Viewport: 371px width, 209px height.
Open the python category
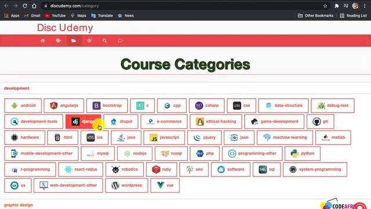[x=303, y=153]
